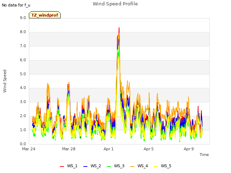Click the Apr 9 x-axis tick label
The image size is (231, 173).
pos(189,149)
